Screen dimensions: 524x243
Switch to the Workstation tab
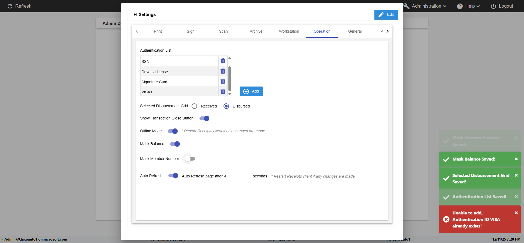coord(289,31)
